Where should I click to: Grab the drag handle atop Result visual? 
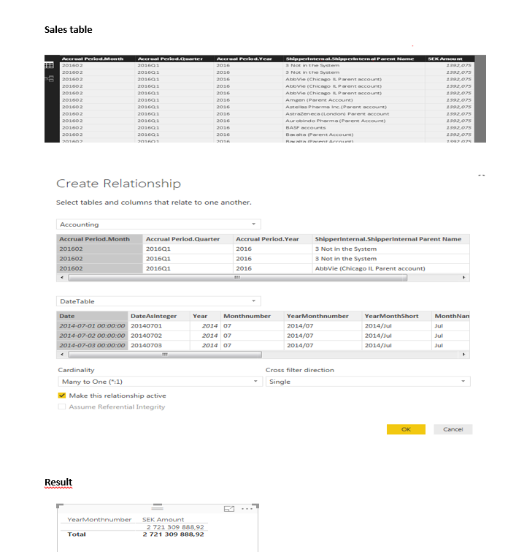[x=158, y=508]
